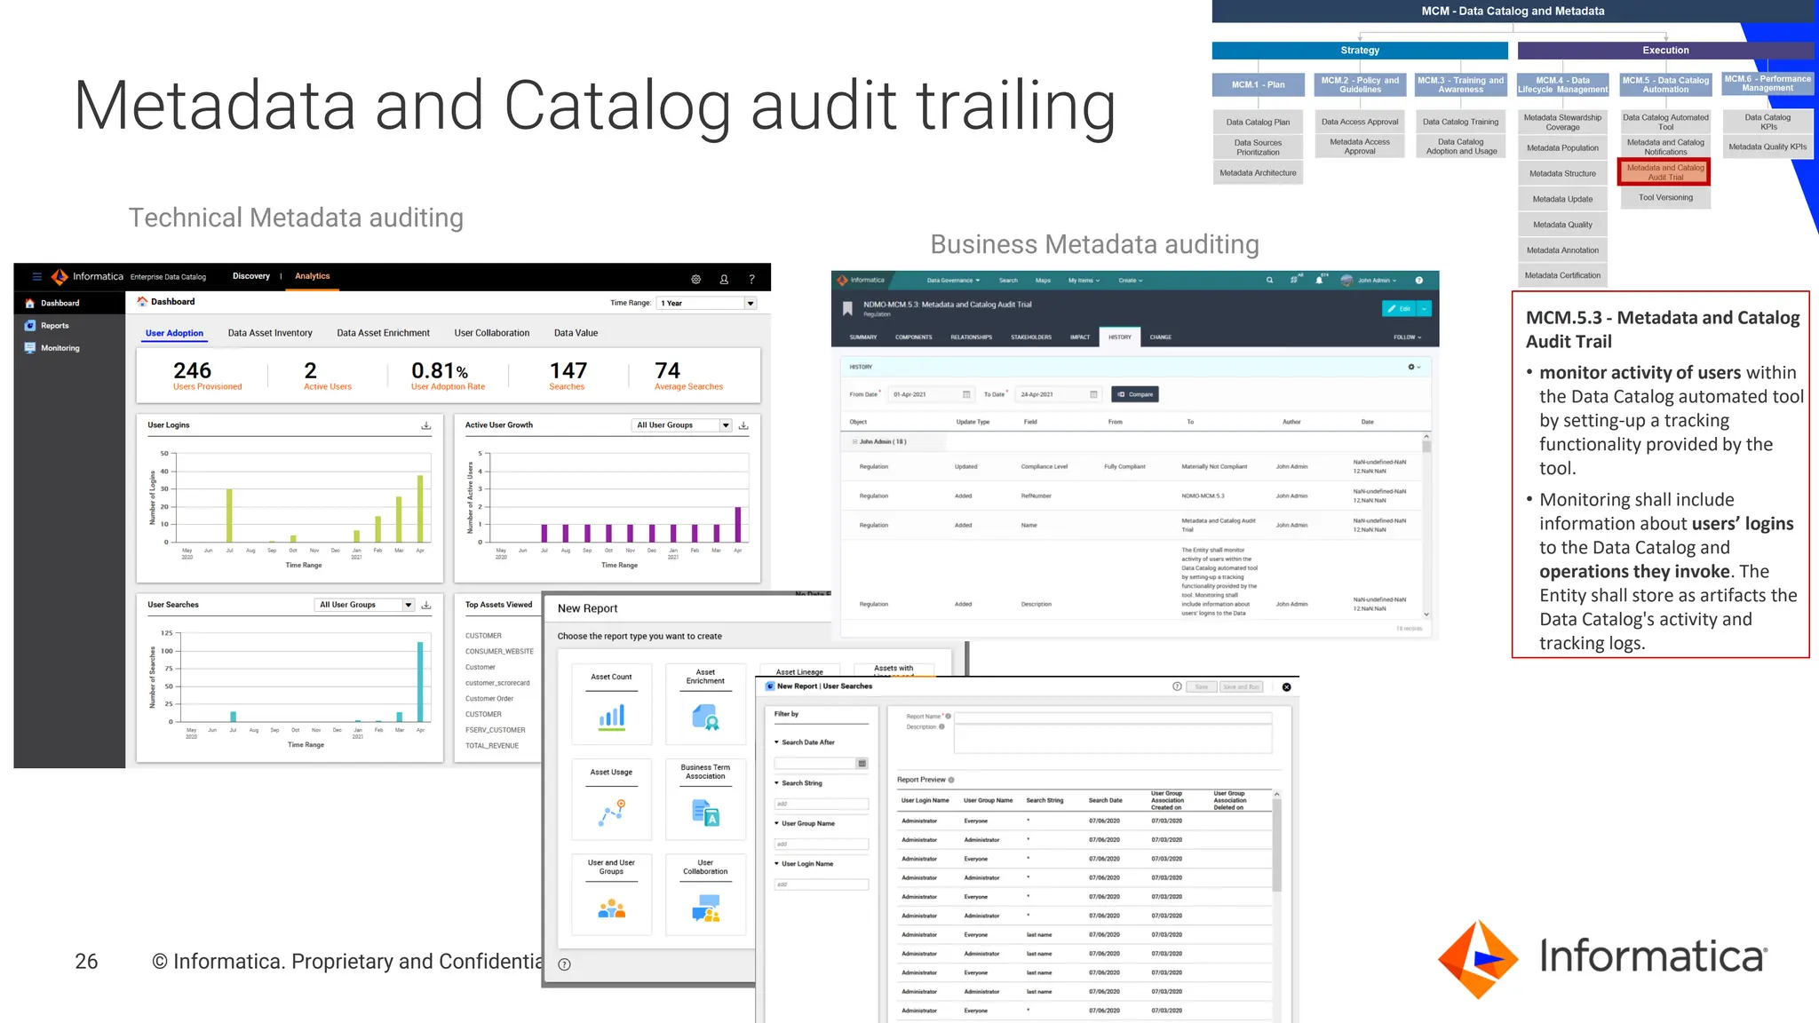The width and height of the screenshot is (1819, 1023).
Task: Download the Active User Growth chart
Action: click(x=744, y=425)
